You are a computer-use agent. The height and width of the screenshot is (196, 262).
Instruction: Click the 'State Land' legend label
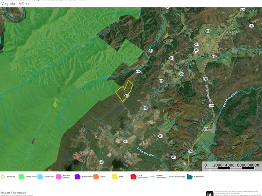(x=49, y=177)
